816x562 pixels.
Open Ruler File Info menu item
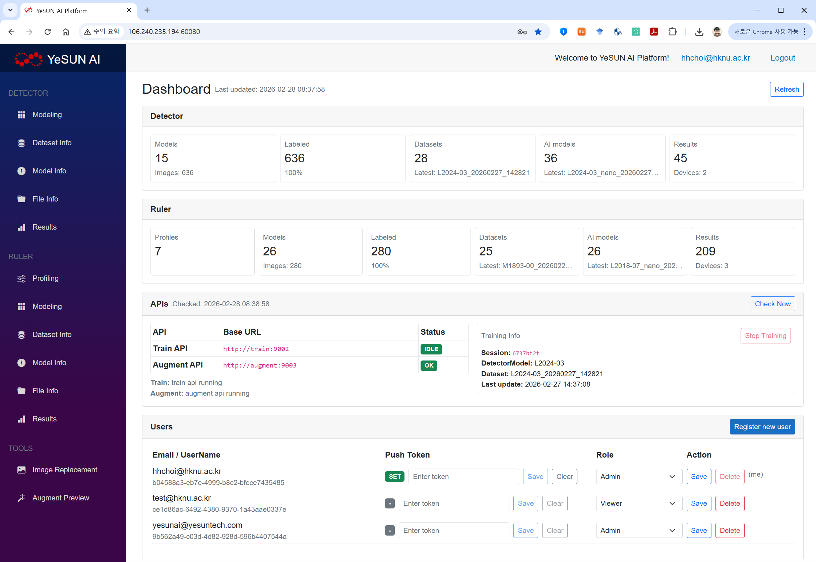tap(45, 391)
